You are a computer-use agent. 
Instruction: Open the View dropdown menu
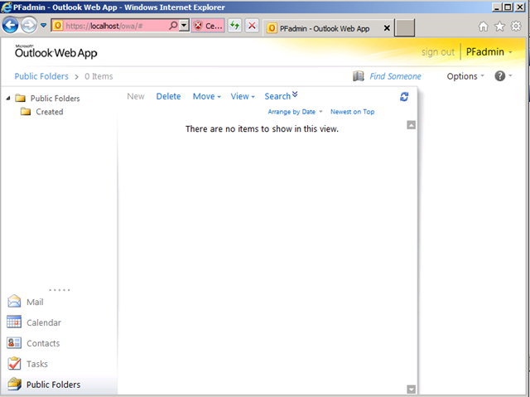coord(243,96)
